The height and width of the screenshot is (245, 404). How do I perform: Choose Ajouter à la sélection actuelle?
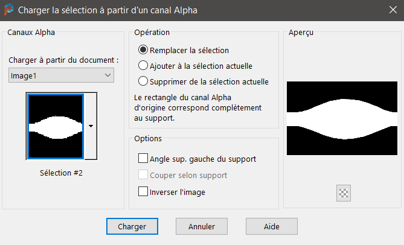143,66
